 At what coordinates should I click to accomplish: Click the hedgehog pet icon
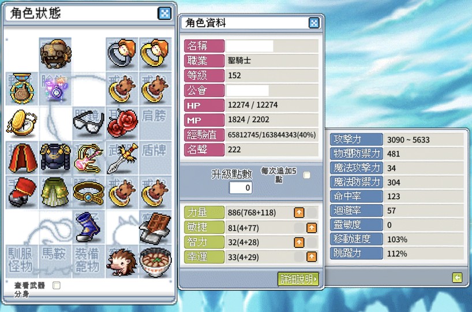[x=122, y=262]
